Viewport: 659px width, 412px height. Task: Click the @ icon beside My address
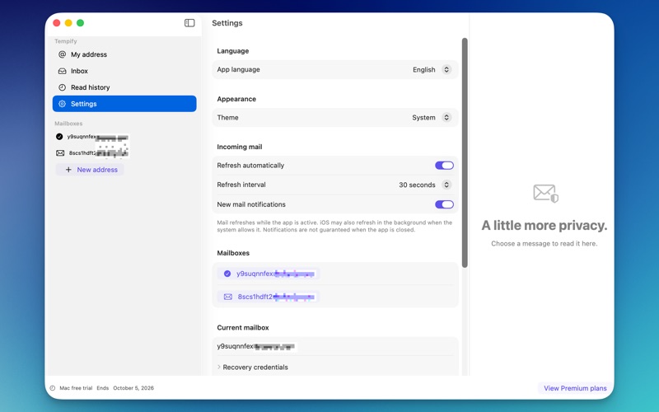coord(63,54)
